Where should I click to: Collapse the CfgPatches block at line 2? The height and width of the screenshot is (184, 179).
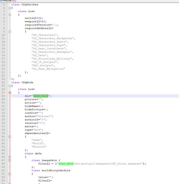click(10, 8)
